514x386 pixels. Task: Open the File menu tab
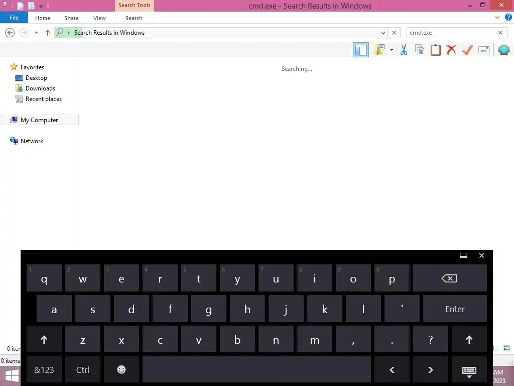coord(14,18)
